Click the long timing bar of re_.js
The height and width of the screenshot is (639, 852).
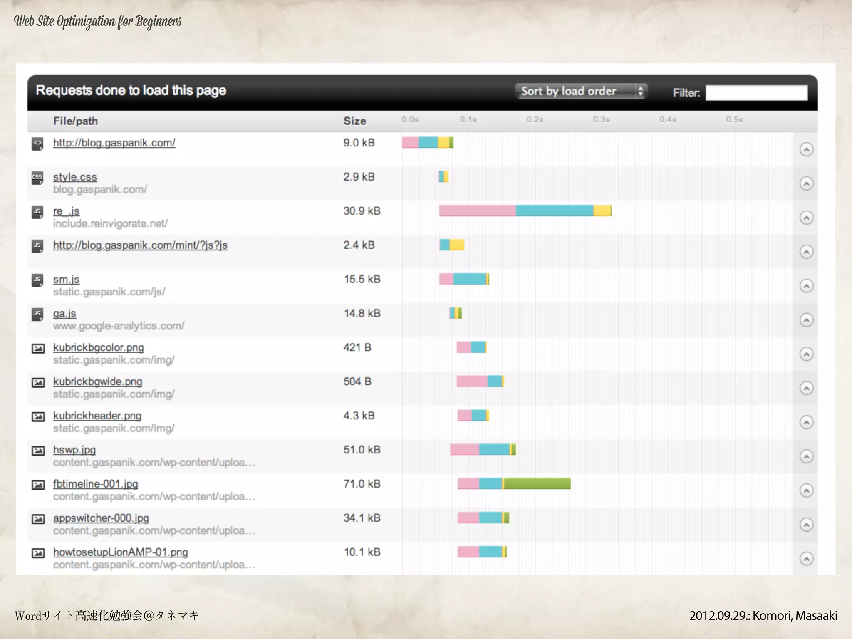[x=525, y=211]
